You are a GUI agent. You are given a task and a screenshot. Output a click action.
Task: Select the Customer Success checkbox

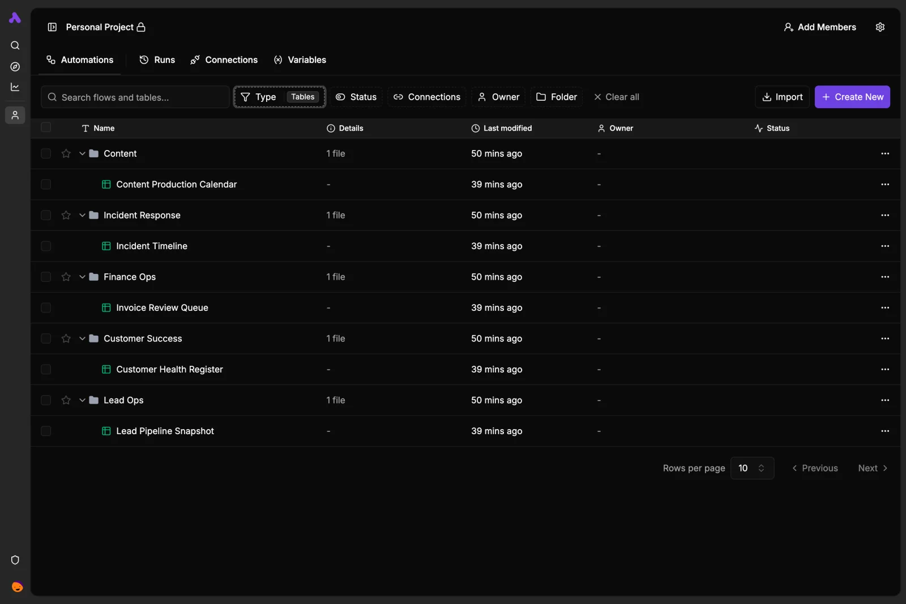coord(46,339)
